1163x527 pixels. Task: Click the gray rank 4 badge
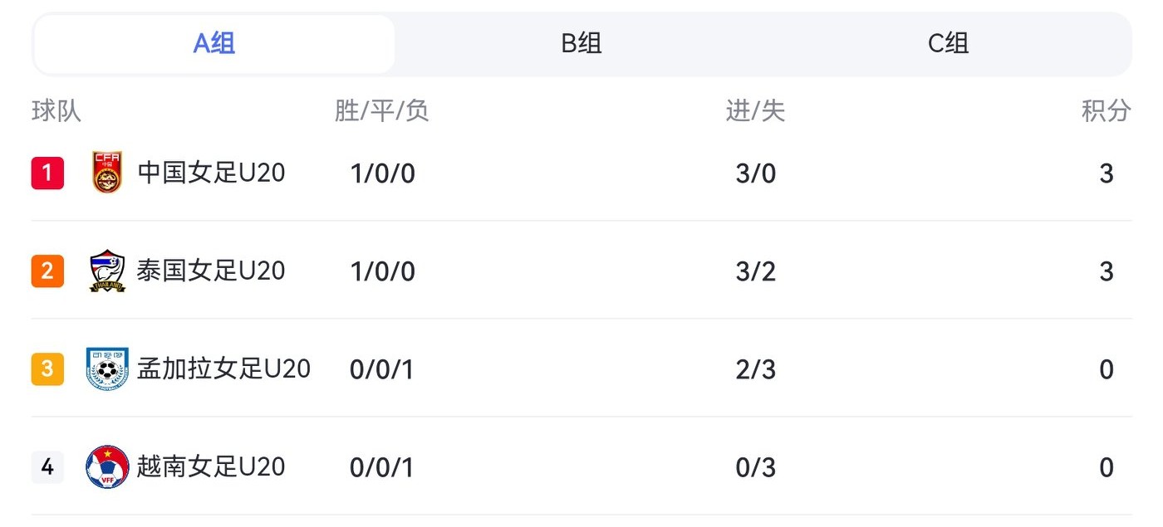coord(47,466)
